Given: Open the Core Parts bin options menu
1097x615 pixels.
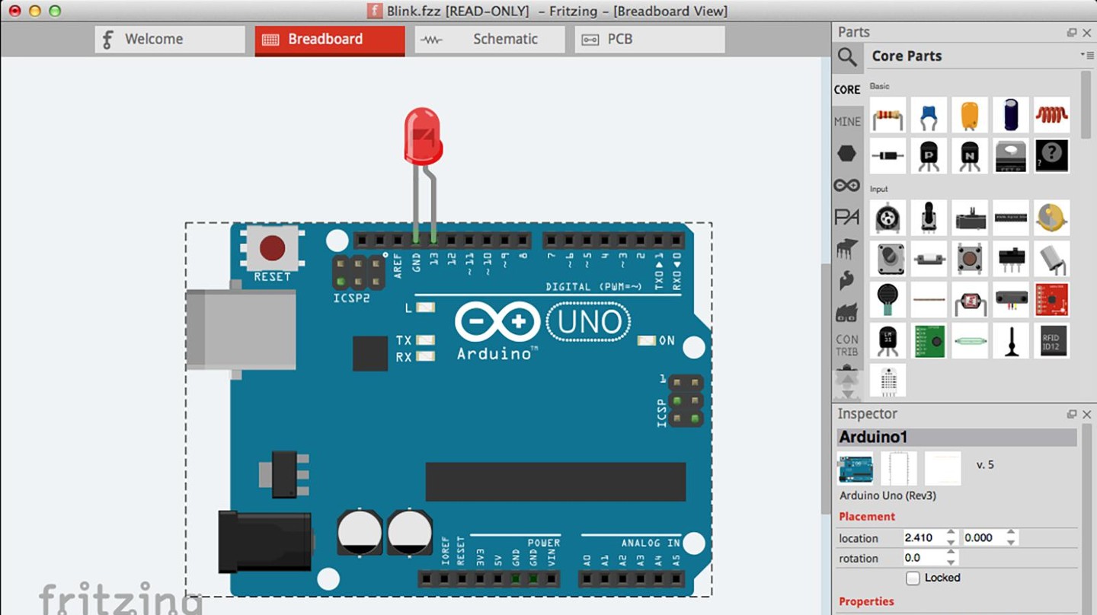Looking at the screenshot, I should click(x=1083, y=56).
